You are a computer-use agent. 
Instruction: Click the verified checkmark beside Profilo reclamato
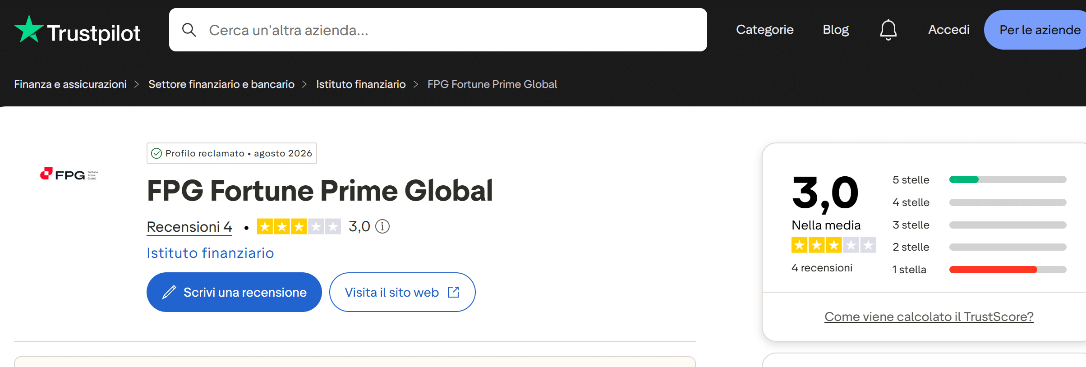click(x=156, y=153)
